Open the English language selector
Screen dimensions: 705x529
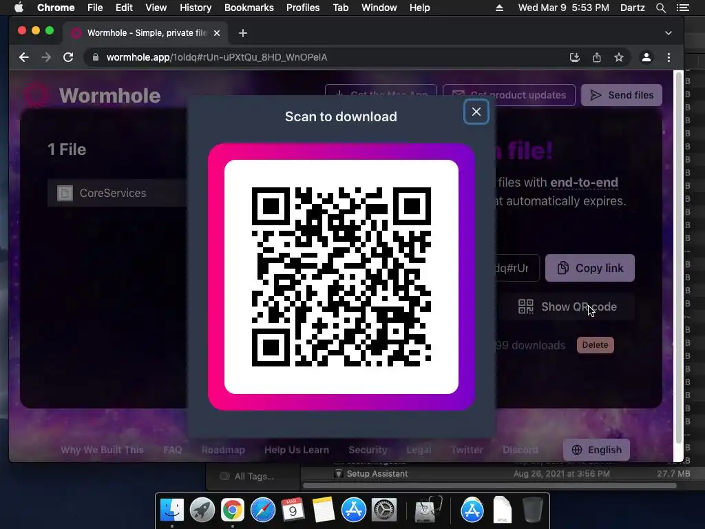tap(596, 450)
